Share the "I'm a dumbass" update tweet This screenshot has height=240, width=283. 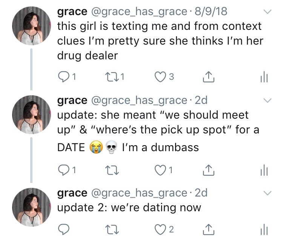(x=208, y=170)
